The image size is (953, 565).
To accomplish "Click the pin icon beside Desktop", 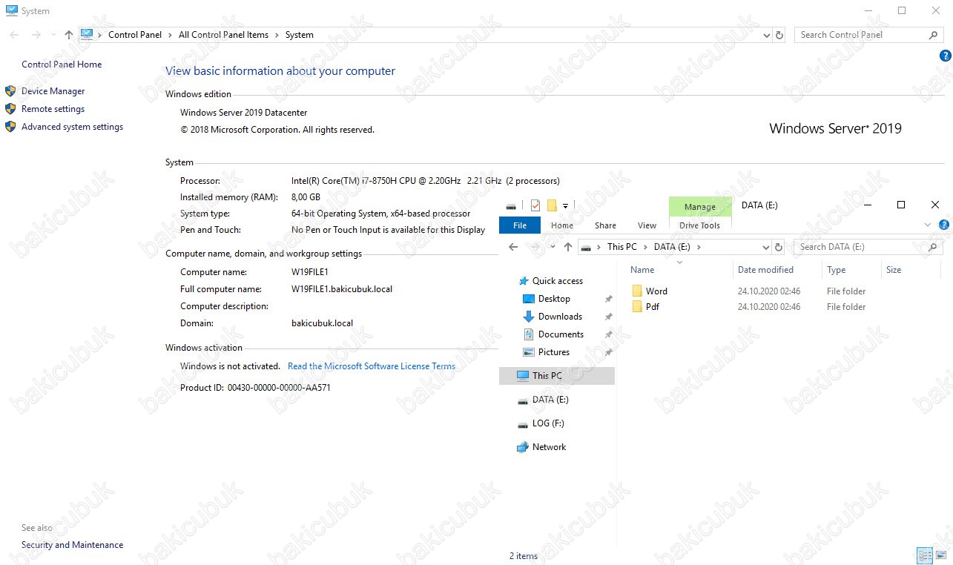I will coord(608,300).
